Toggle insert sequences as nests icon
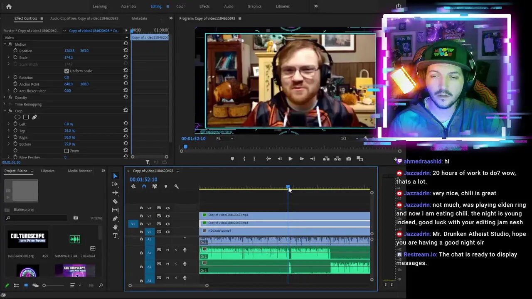This screenshot has height=299, width=532. point(133,186)
